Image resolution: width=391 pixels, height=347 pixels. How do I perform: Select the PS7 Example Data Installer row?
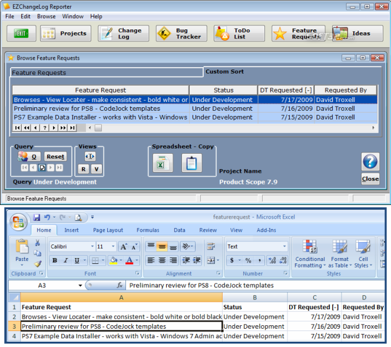click(194, 117)
